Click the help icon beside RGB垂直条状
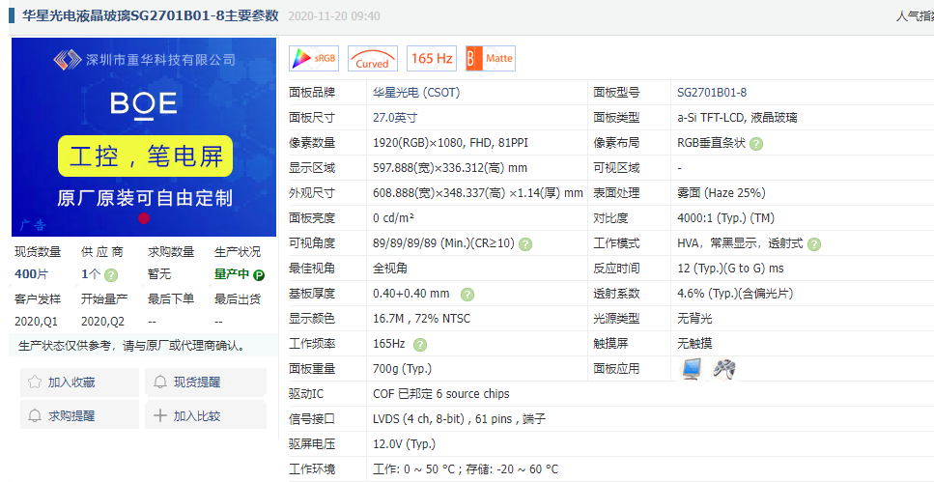This screenshot has height=482, width=934. coord(756,144)
